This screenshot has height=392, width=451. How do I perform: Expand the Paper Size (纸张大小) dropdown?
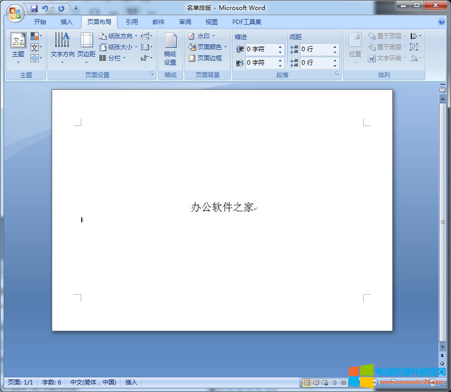tap(118, 47)
